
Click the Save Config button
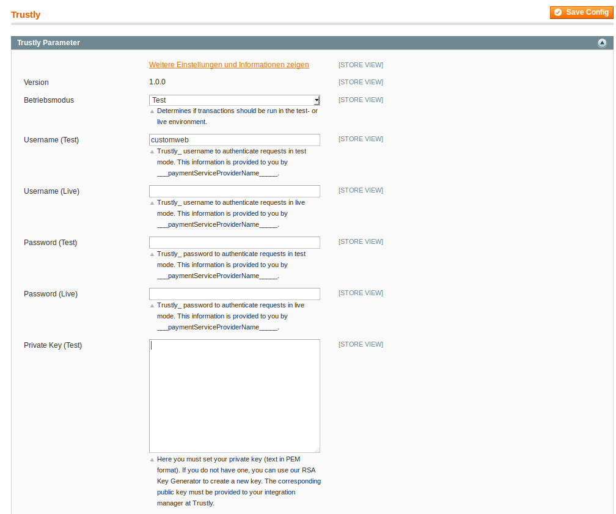click(x=581, y=12)
